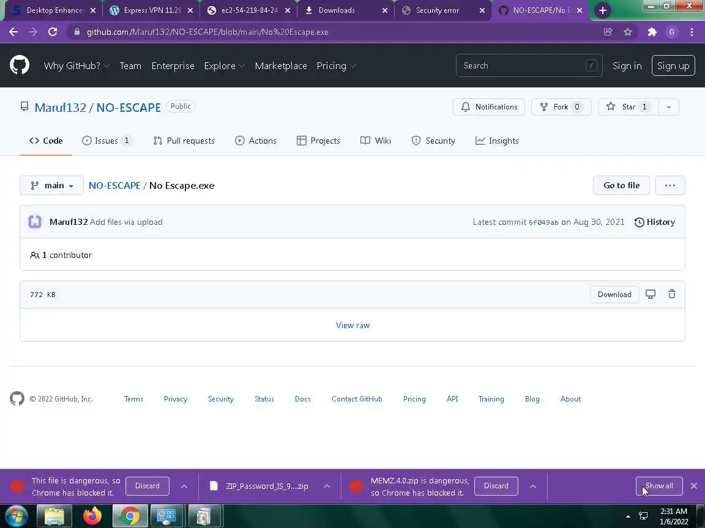
Task: Expand the Explore dropdown
Action: point(225,65)
